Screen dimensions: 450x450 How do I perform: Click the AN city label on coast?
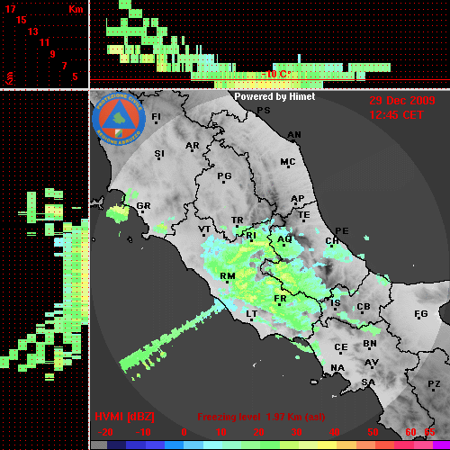point(294,135)
